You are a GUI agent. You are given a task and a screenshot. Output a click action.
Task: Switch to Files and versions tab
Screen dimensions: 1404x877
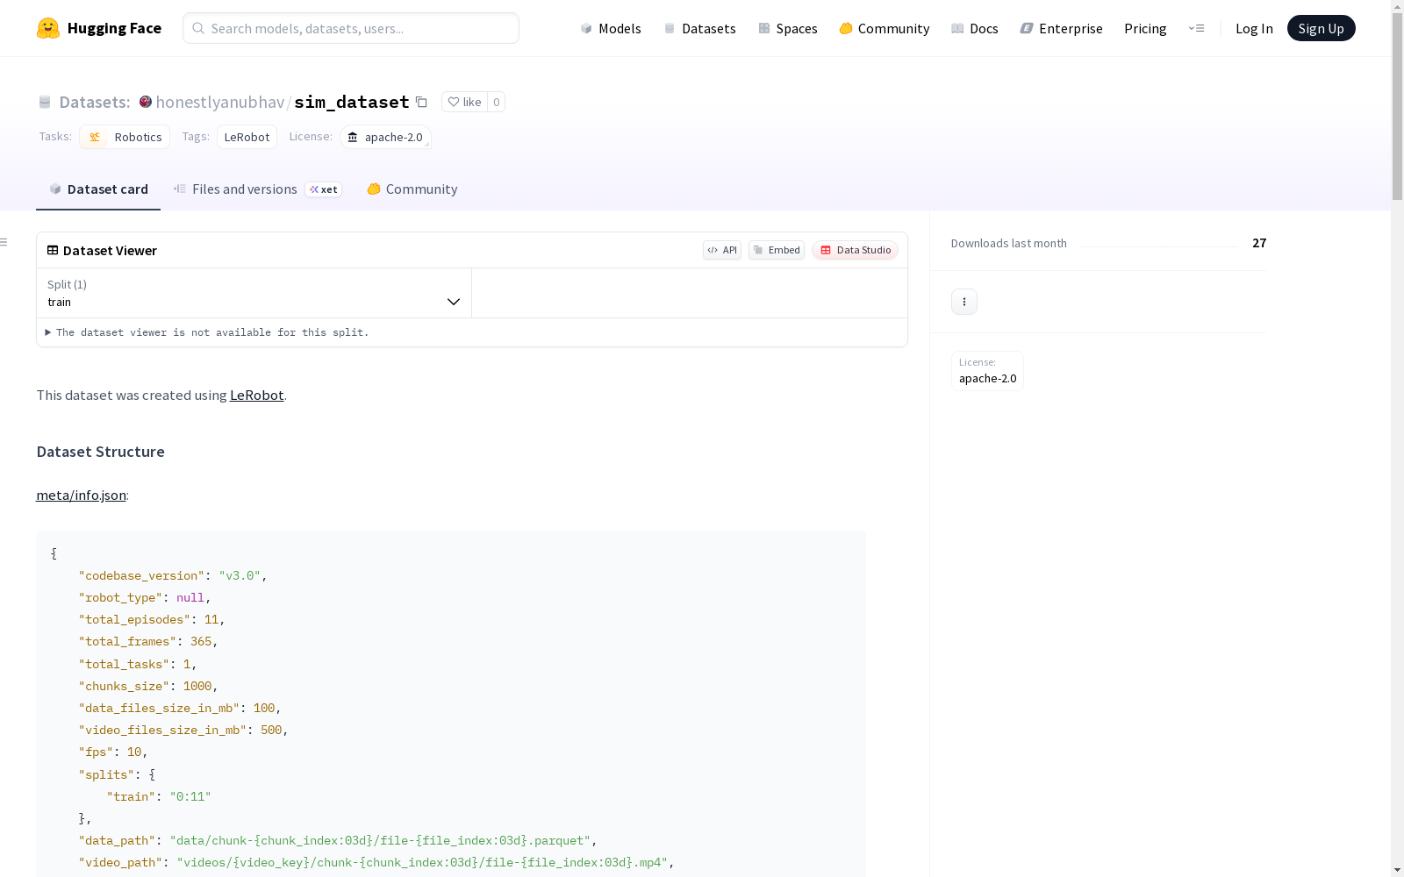tap(258, 189)
